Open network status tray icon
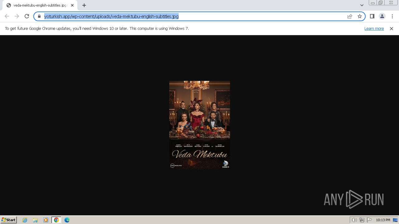 [362, 220]
